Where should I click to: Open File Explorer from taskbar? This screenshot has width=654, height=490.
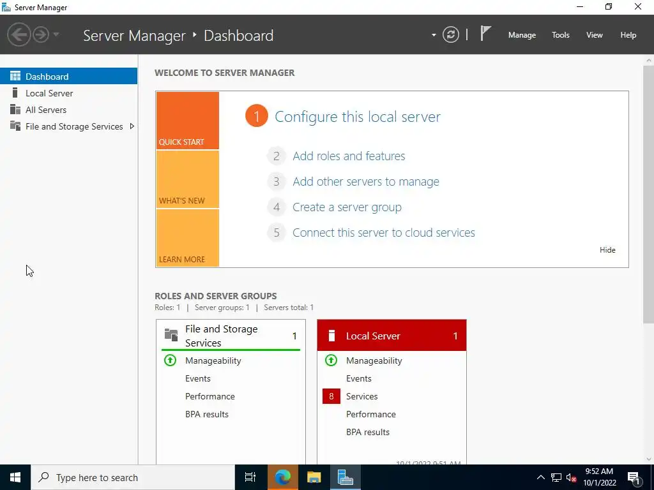click(314, 477)
